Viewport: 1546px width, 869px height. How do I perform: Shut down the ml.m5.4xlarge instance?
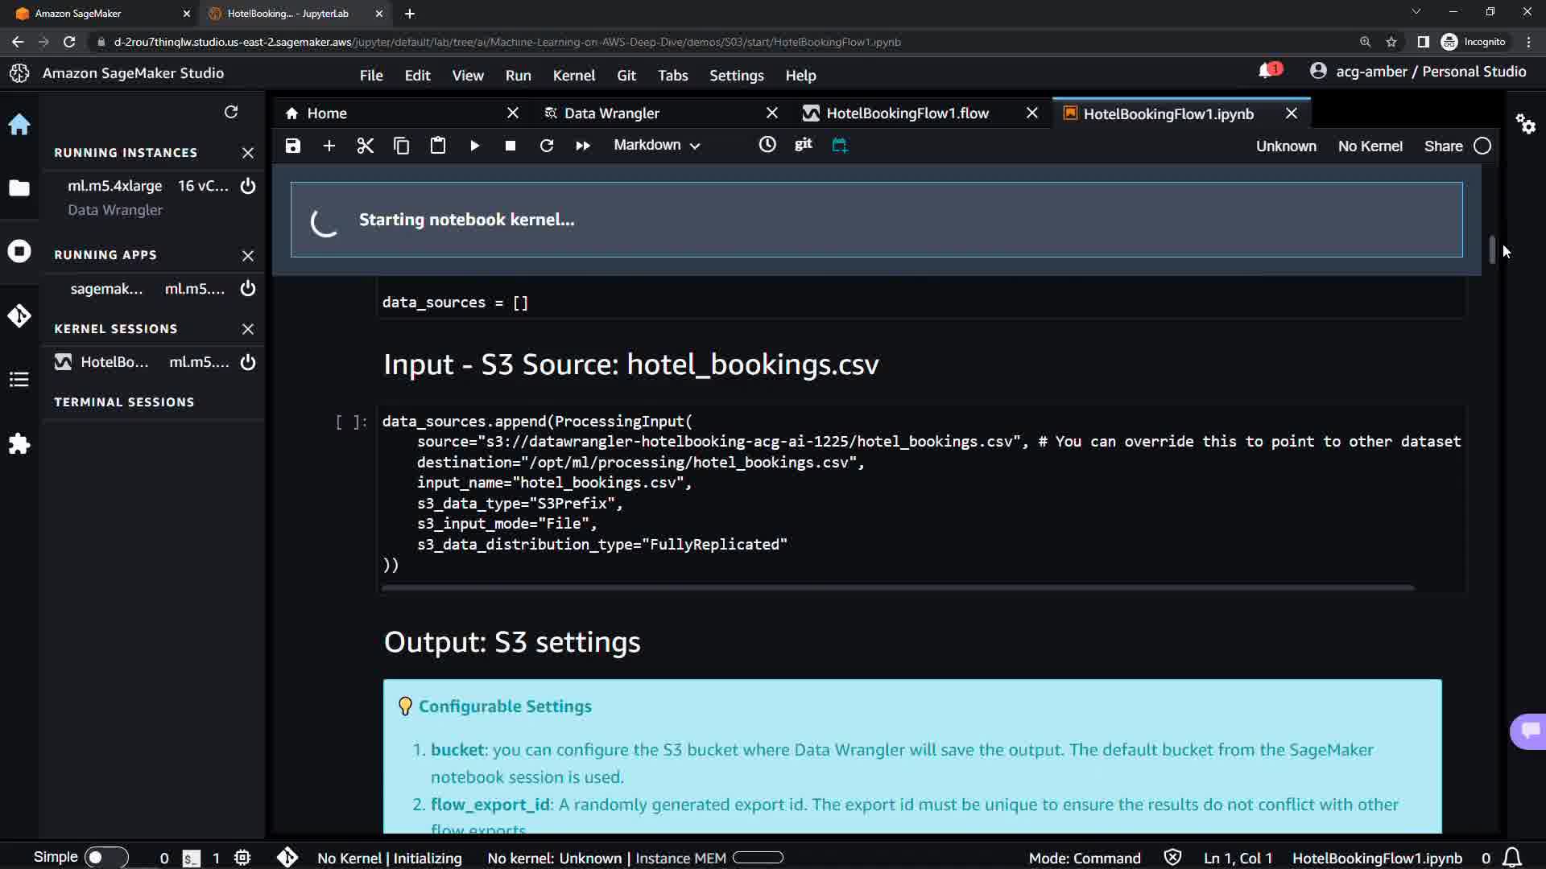[x=248, y=186]
